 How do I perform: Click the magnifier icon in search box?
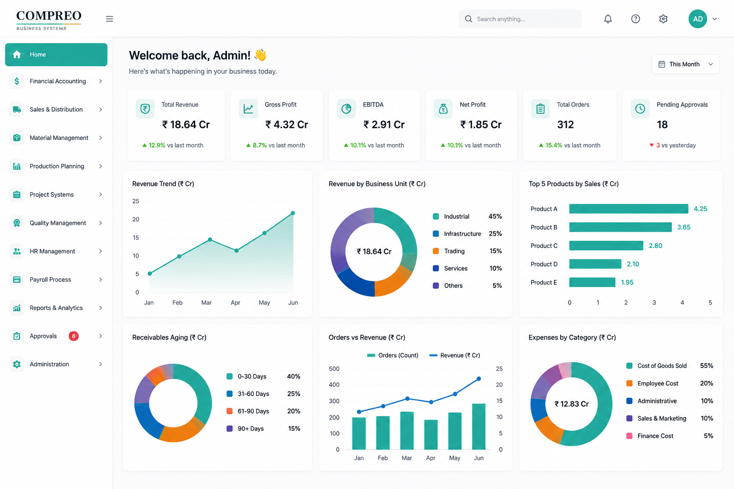pos(468,19)
